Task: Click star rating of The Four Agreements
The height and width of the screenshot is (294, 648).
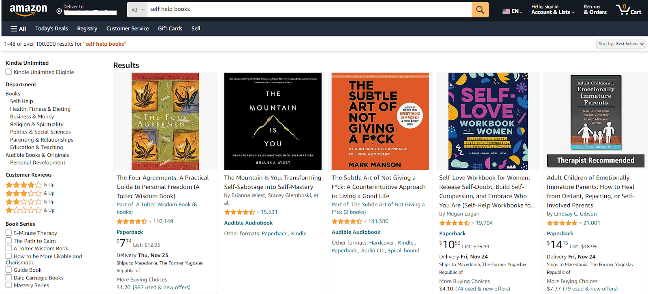Action: point(132,222)
